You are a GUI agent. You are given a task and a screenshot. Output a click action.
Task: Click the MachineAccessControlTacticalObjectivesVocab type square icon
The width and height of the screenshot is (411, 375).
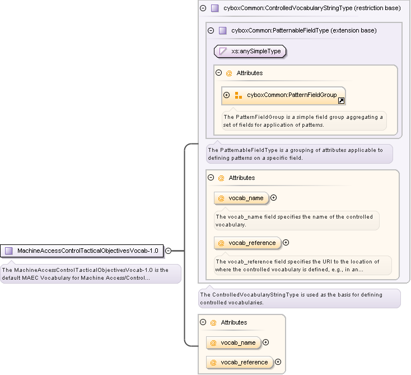coord(8,251)
